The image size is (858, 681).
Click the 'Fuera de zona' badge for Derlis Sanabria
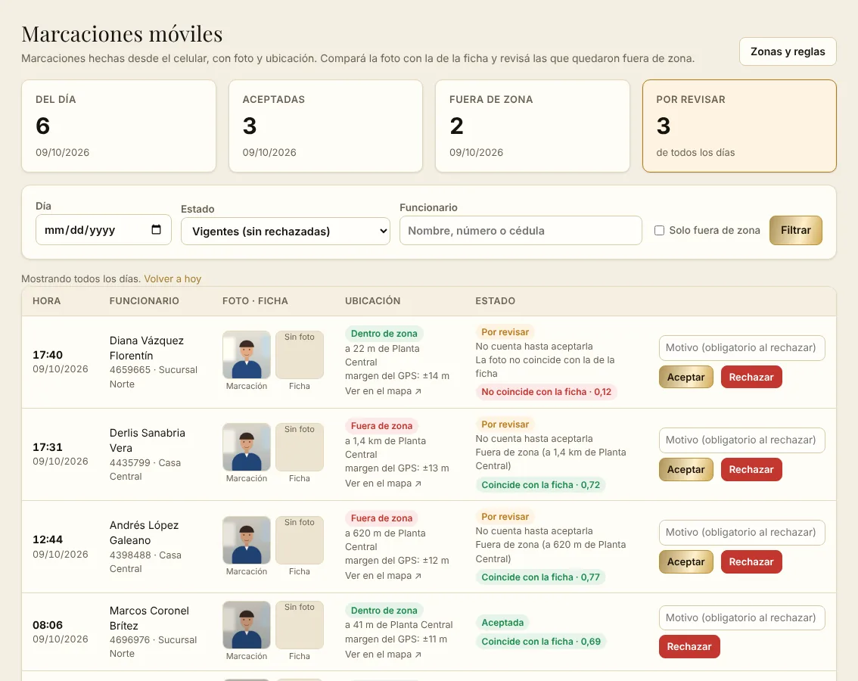click(381, 426)
